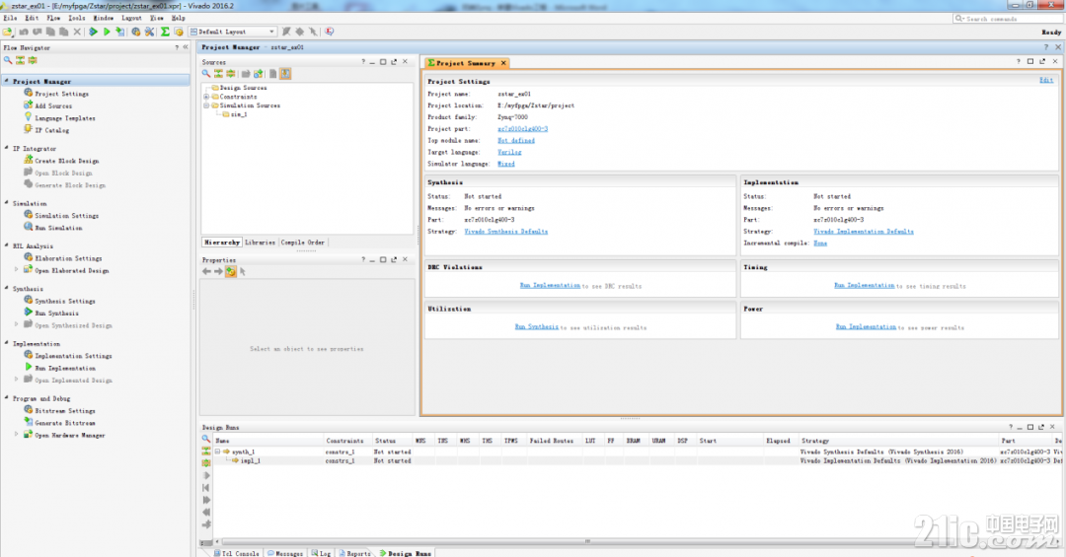The width and height of the screenshot is (1066, 557).
Task: Click the back arrow in Properties panel
Action: (206, 271)
